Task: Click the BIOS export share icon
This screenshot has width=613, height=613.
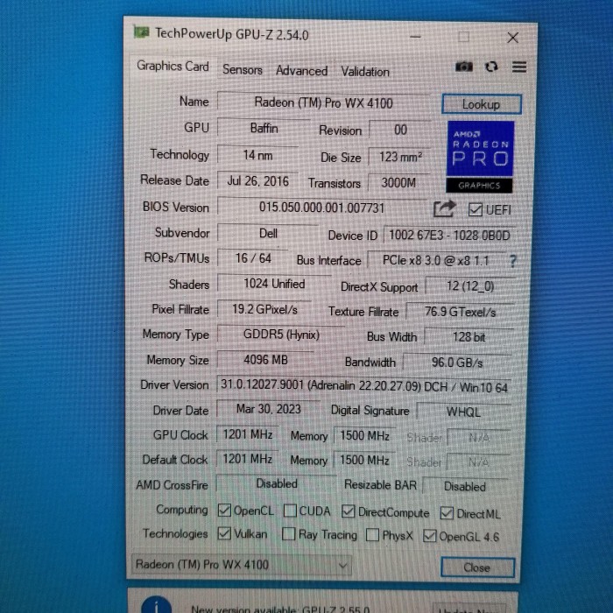Action: point(445,208)
